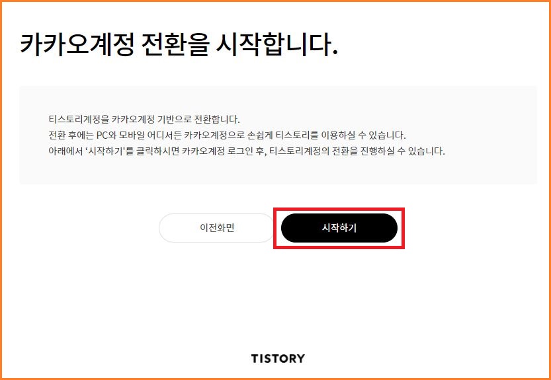Click 진행하실 수 있습니다 in the third line
The height and width of the screenshot is (380, 551).
point(403,151)
